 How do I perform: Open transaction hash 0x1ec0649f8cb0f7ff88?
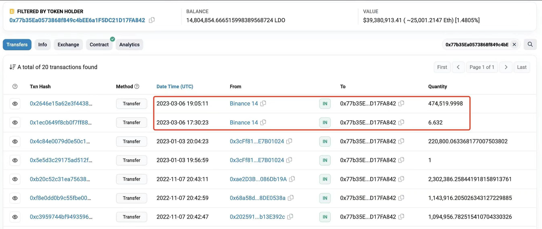click(x=61, y=123)
